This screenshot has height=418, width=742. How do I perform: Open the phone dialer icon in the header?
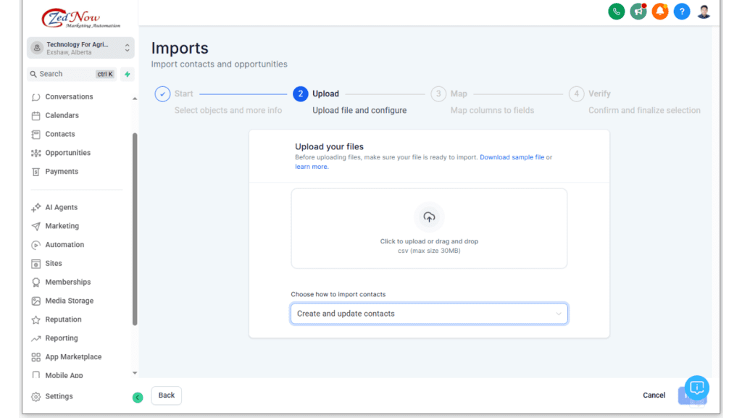point(616,12)
